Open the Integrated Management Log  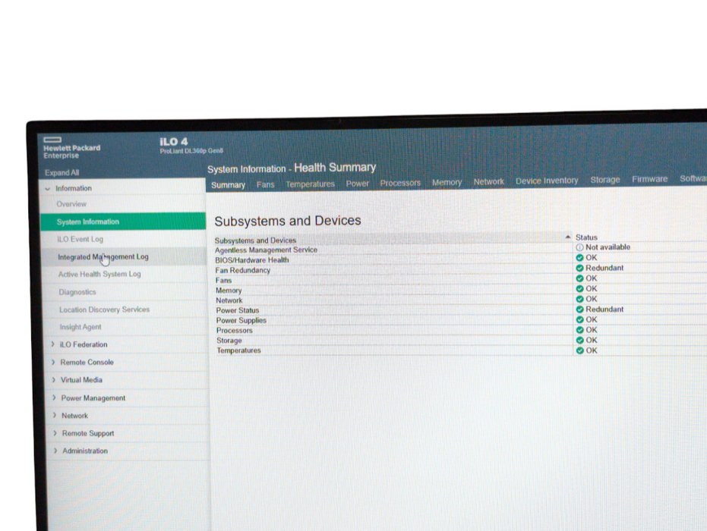tap(103, 256)
